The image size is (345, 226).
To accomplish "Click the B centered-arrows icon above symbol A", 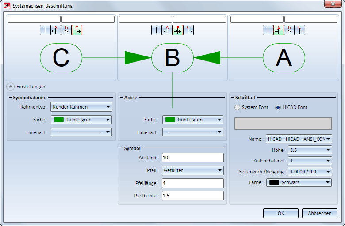I will [289, 30].
